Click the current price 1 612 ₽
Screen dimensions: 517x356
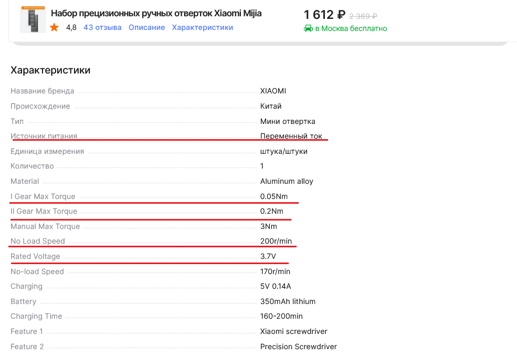pos(324,15)
